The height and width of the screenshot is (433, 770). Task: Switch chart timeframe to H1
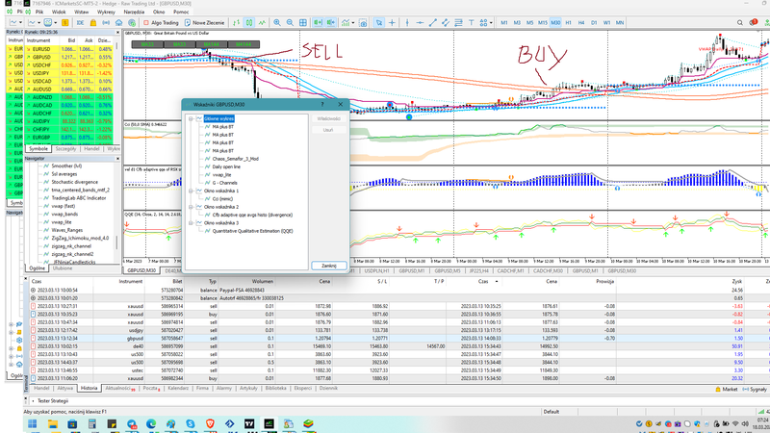(567, 21)
